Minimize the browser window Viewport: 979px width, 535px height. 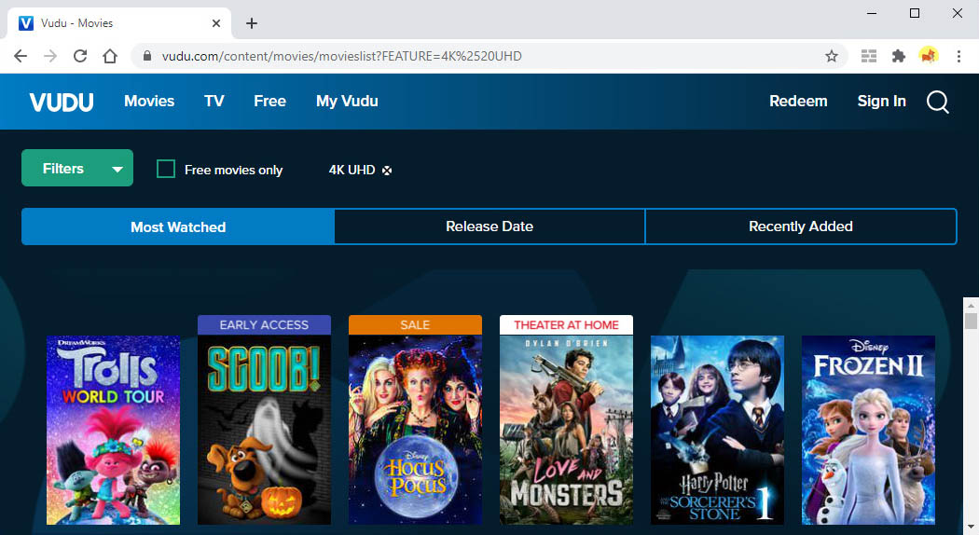tap(872, 13)
